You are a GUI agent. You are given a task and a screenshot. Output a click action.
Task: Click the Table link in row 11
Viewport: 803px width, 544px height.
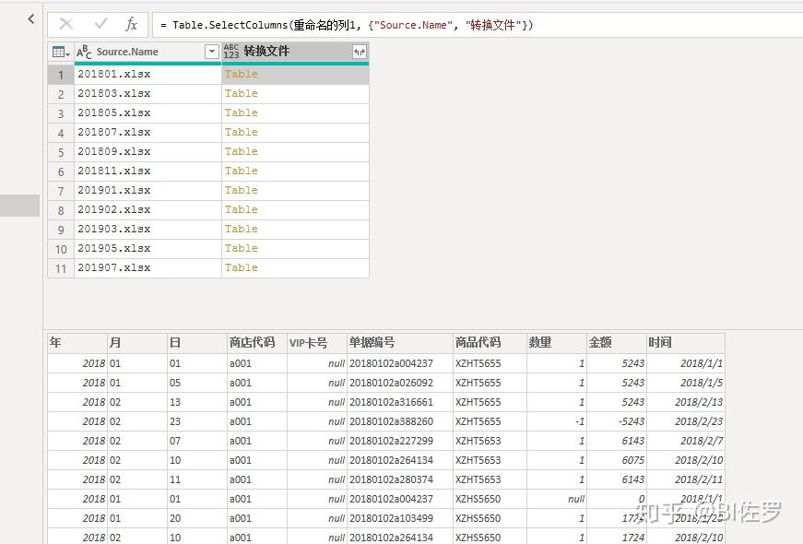click(242, 268)
